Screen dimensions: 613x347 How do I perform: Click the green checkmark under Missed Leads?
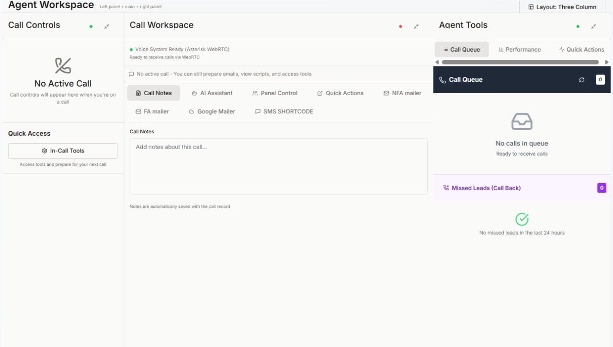pos(522,219)
